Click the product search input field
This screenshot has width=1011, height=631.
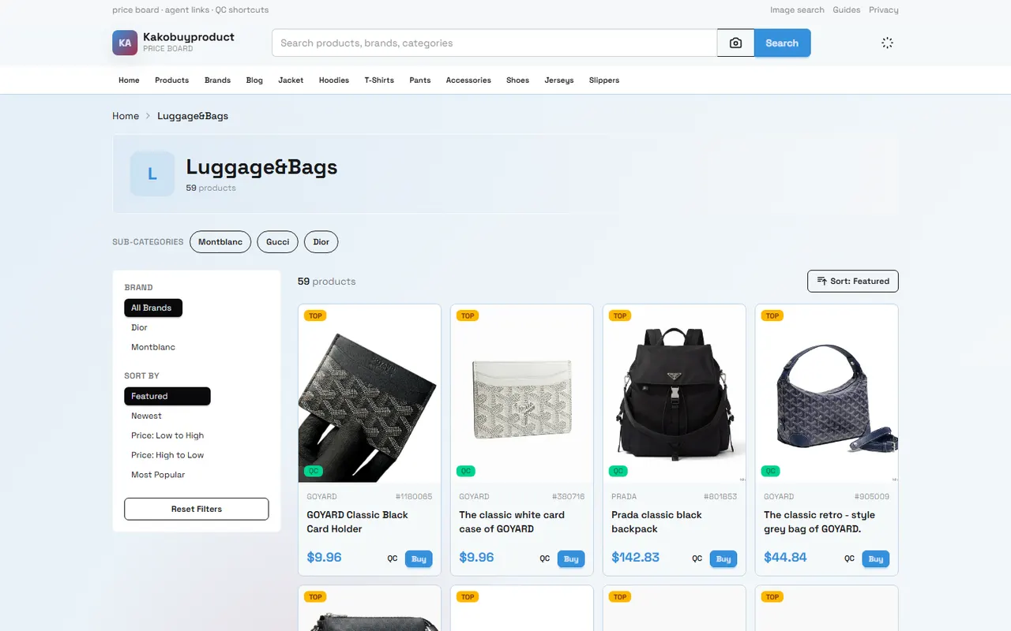[x=494, y=43]
